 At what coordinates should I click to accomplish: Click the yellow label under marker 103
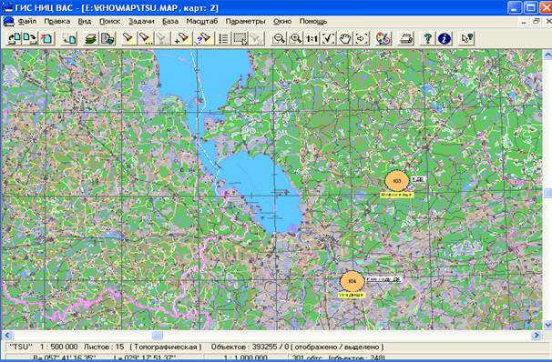pyautogui.click(x=397, y=195)
